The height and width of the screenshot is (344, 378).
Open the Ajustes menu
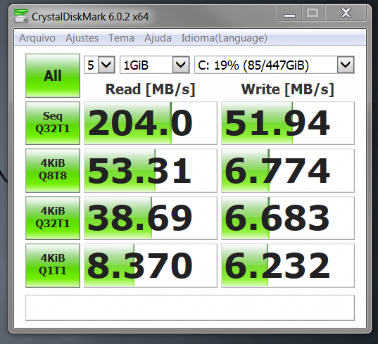(x=82, y=38)
